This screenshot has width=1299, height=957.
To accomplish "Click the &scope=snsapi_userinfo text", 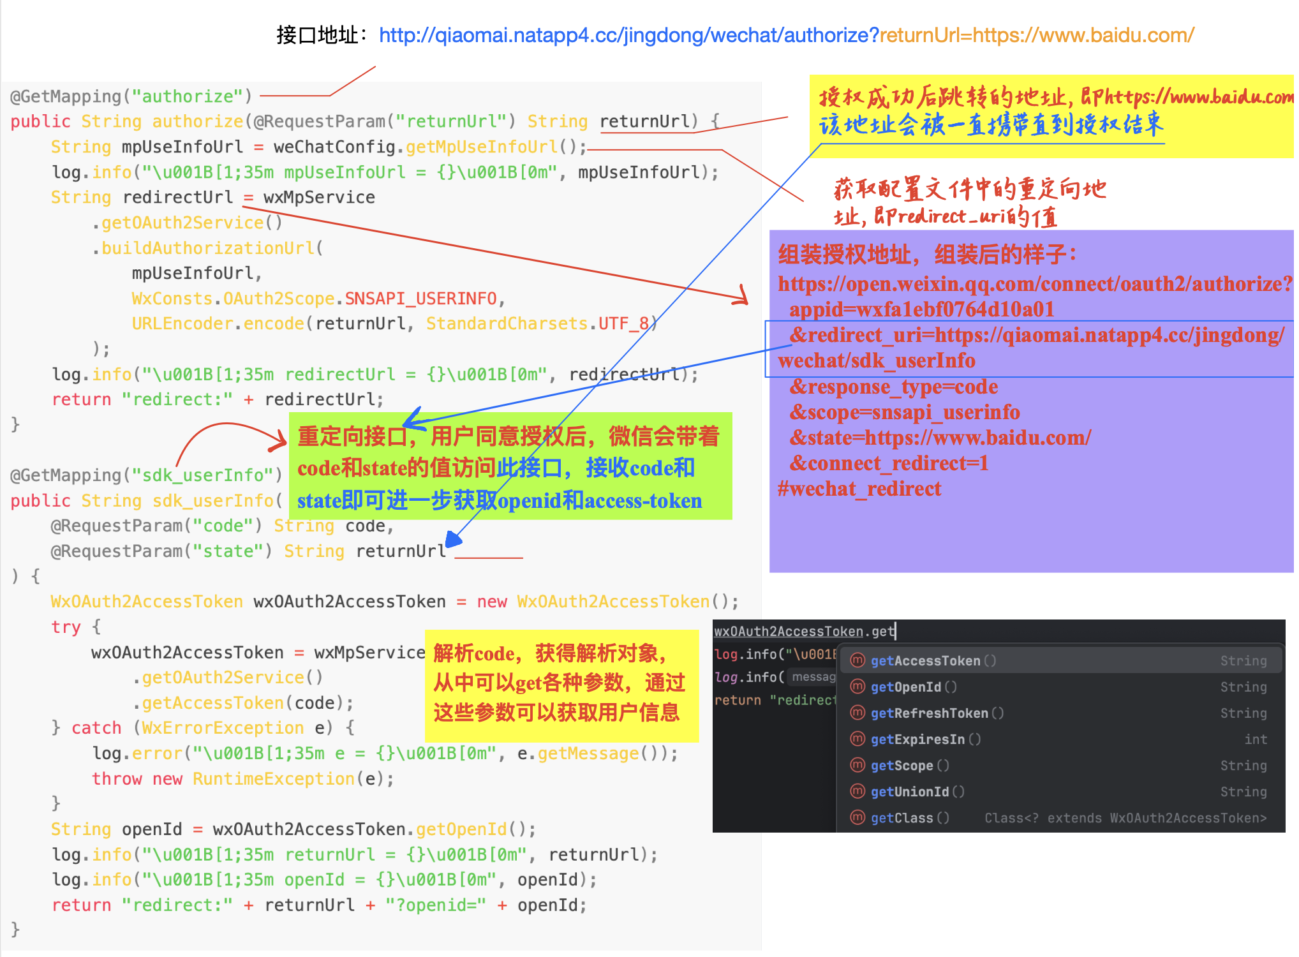I will pyautogui.click(x=904, y=412).
